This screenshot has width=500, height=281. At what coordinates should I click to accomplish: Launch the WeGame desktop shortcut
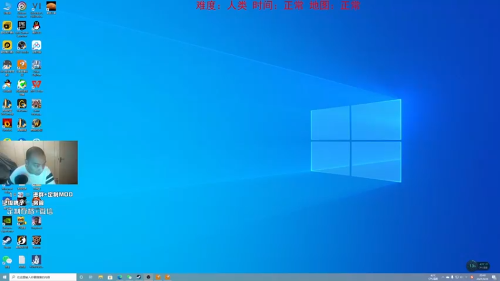[x=22, y=106]
